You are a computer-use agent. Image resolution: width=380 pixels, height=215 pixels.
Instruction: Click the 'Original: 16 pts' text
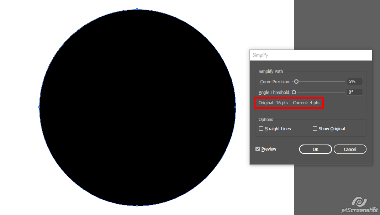pos(273,103)
